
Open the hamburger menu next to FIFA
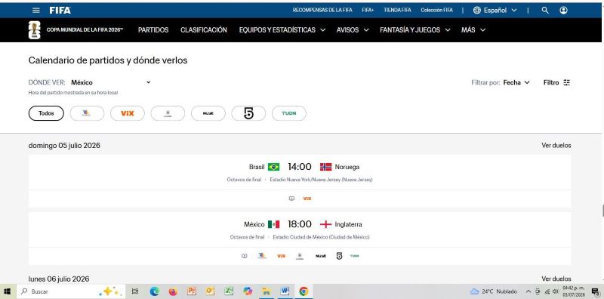pyautogui.click(x=36, y=11)
